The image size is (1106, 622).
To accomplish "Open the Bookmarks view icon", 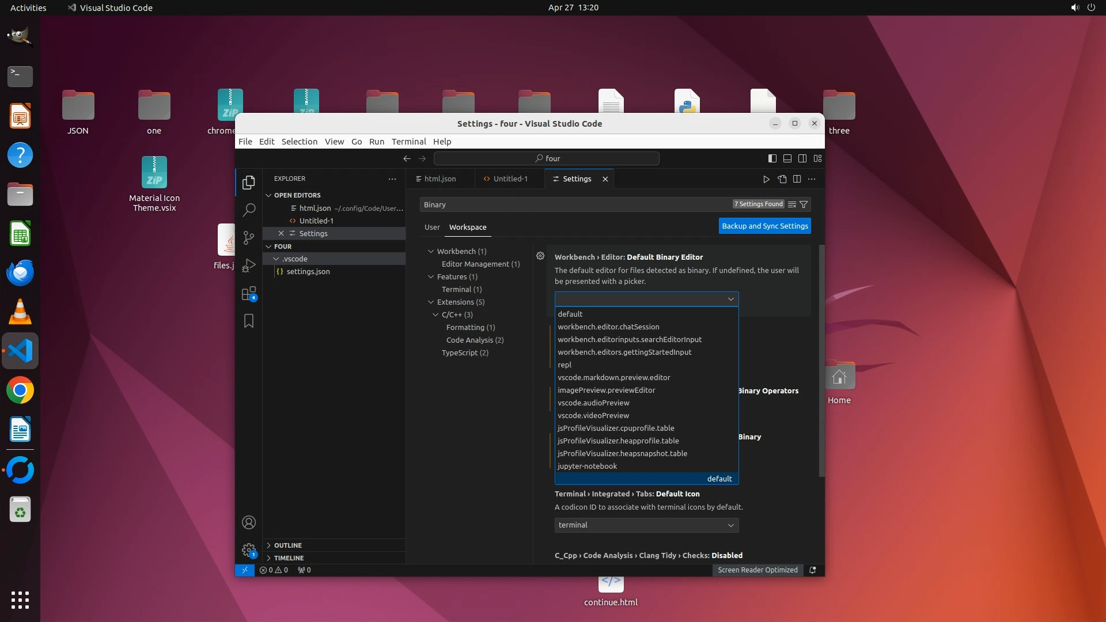I will [249, 321].
